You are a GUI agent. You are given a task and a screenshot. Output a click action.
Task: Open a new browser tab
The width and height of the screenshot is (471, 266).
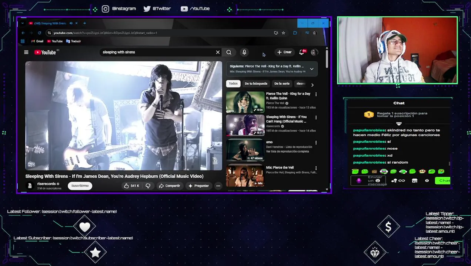pyautogui.click(x=84, y=23)
